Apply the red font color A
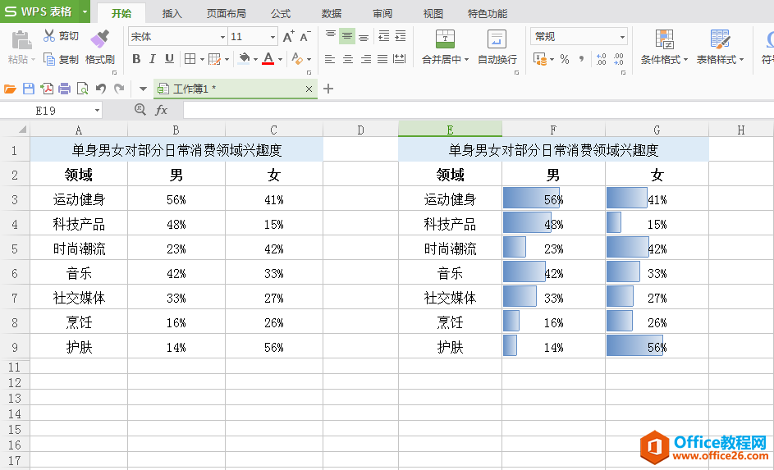 268,59
